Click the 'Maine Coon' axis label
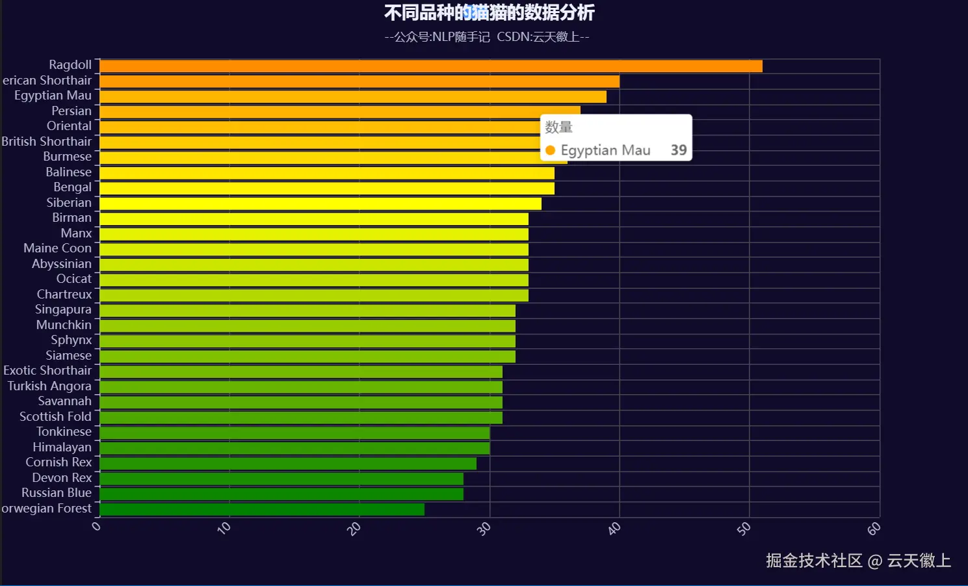The image size is (968, 586). click(57, 248)
